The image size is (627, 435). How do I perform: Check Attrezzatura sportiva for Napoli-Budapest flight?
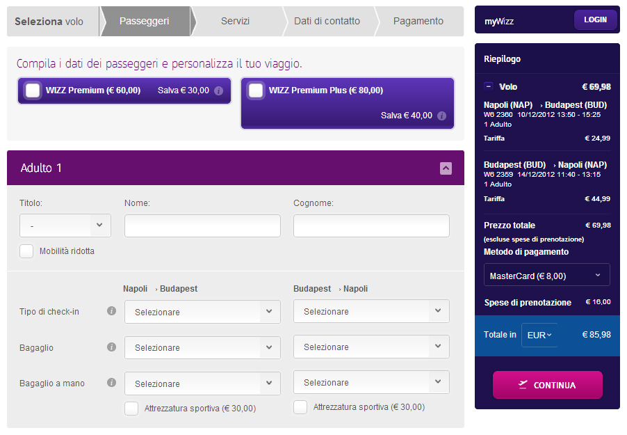coord(131,408)
